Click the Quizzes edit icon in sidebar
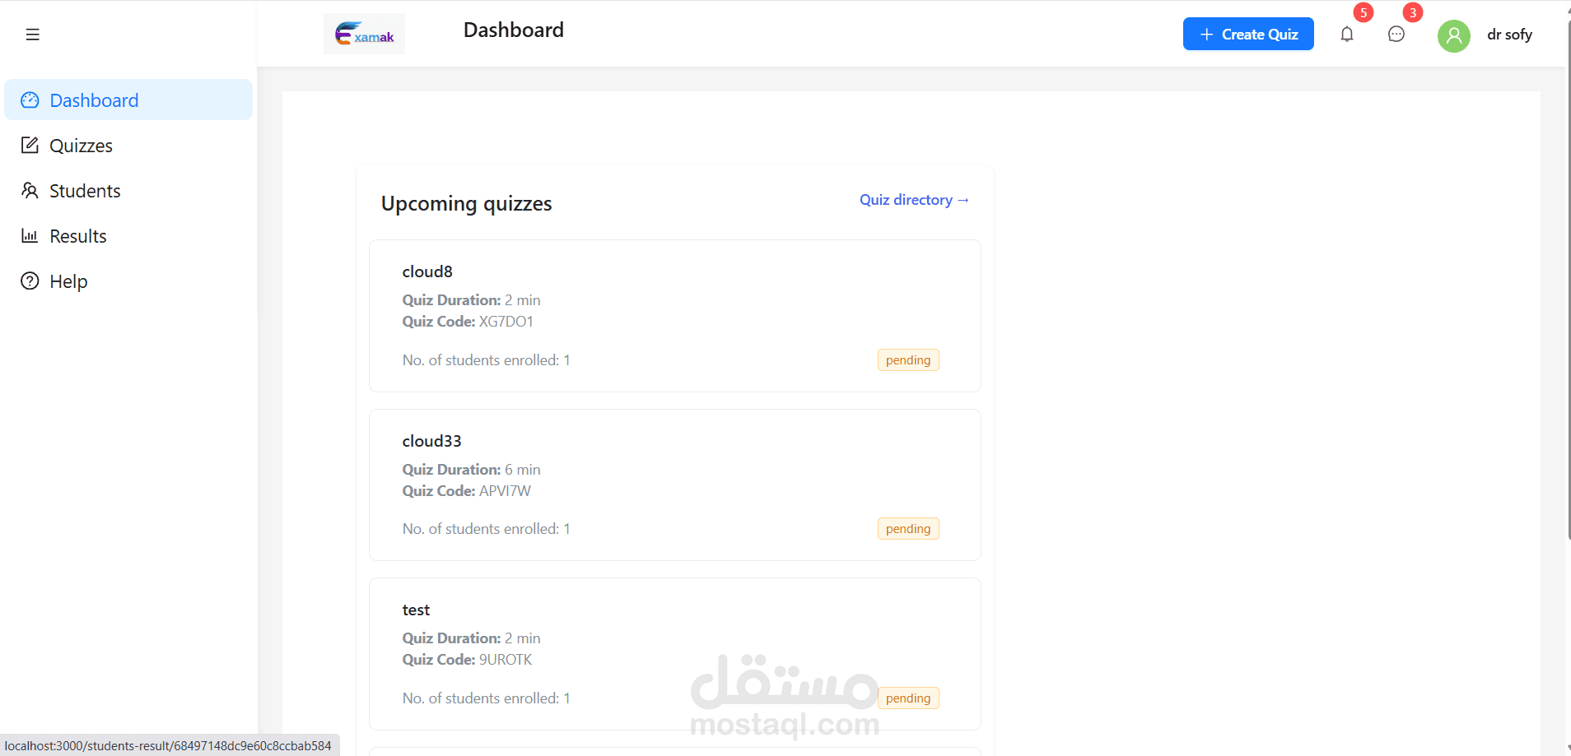1571x756 pixels. [x=30, y=146]
